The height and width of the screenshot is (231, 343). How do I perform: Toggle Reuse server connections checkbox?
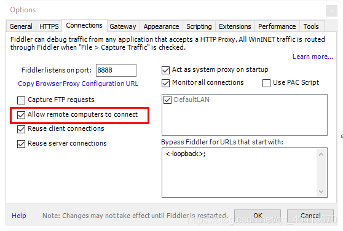coord(22,144)
